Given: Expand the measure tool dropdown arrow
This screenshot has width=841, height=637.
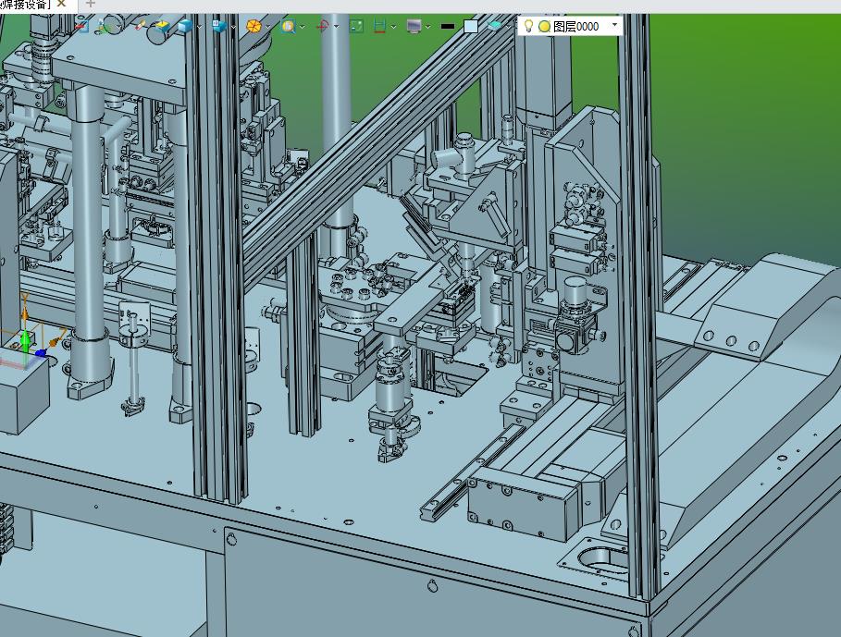Looking at the screenshot, I should [x=394, y=26].
